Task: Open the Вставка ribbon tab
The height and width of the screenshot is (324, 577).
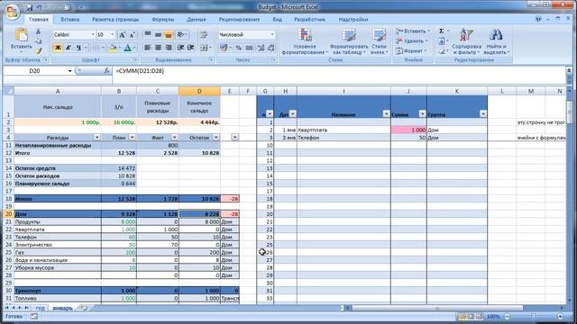Action: pos(70,20)
